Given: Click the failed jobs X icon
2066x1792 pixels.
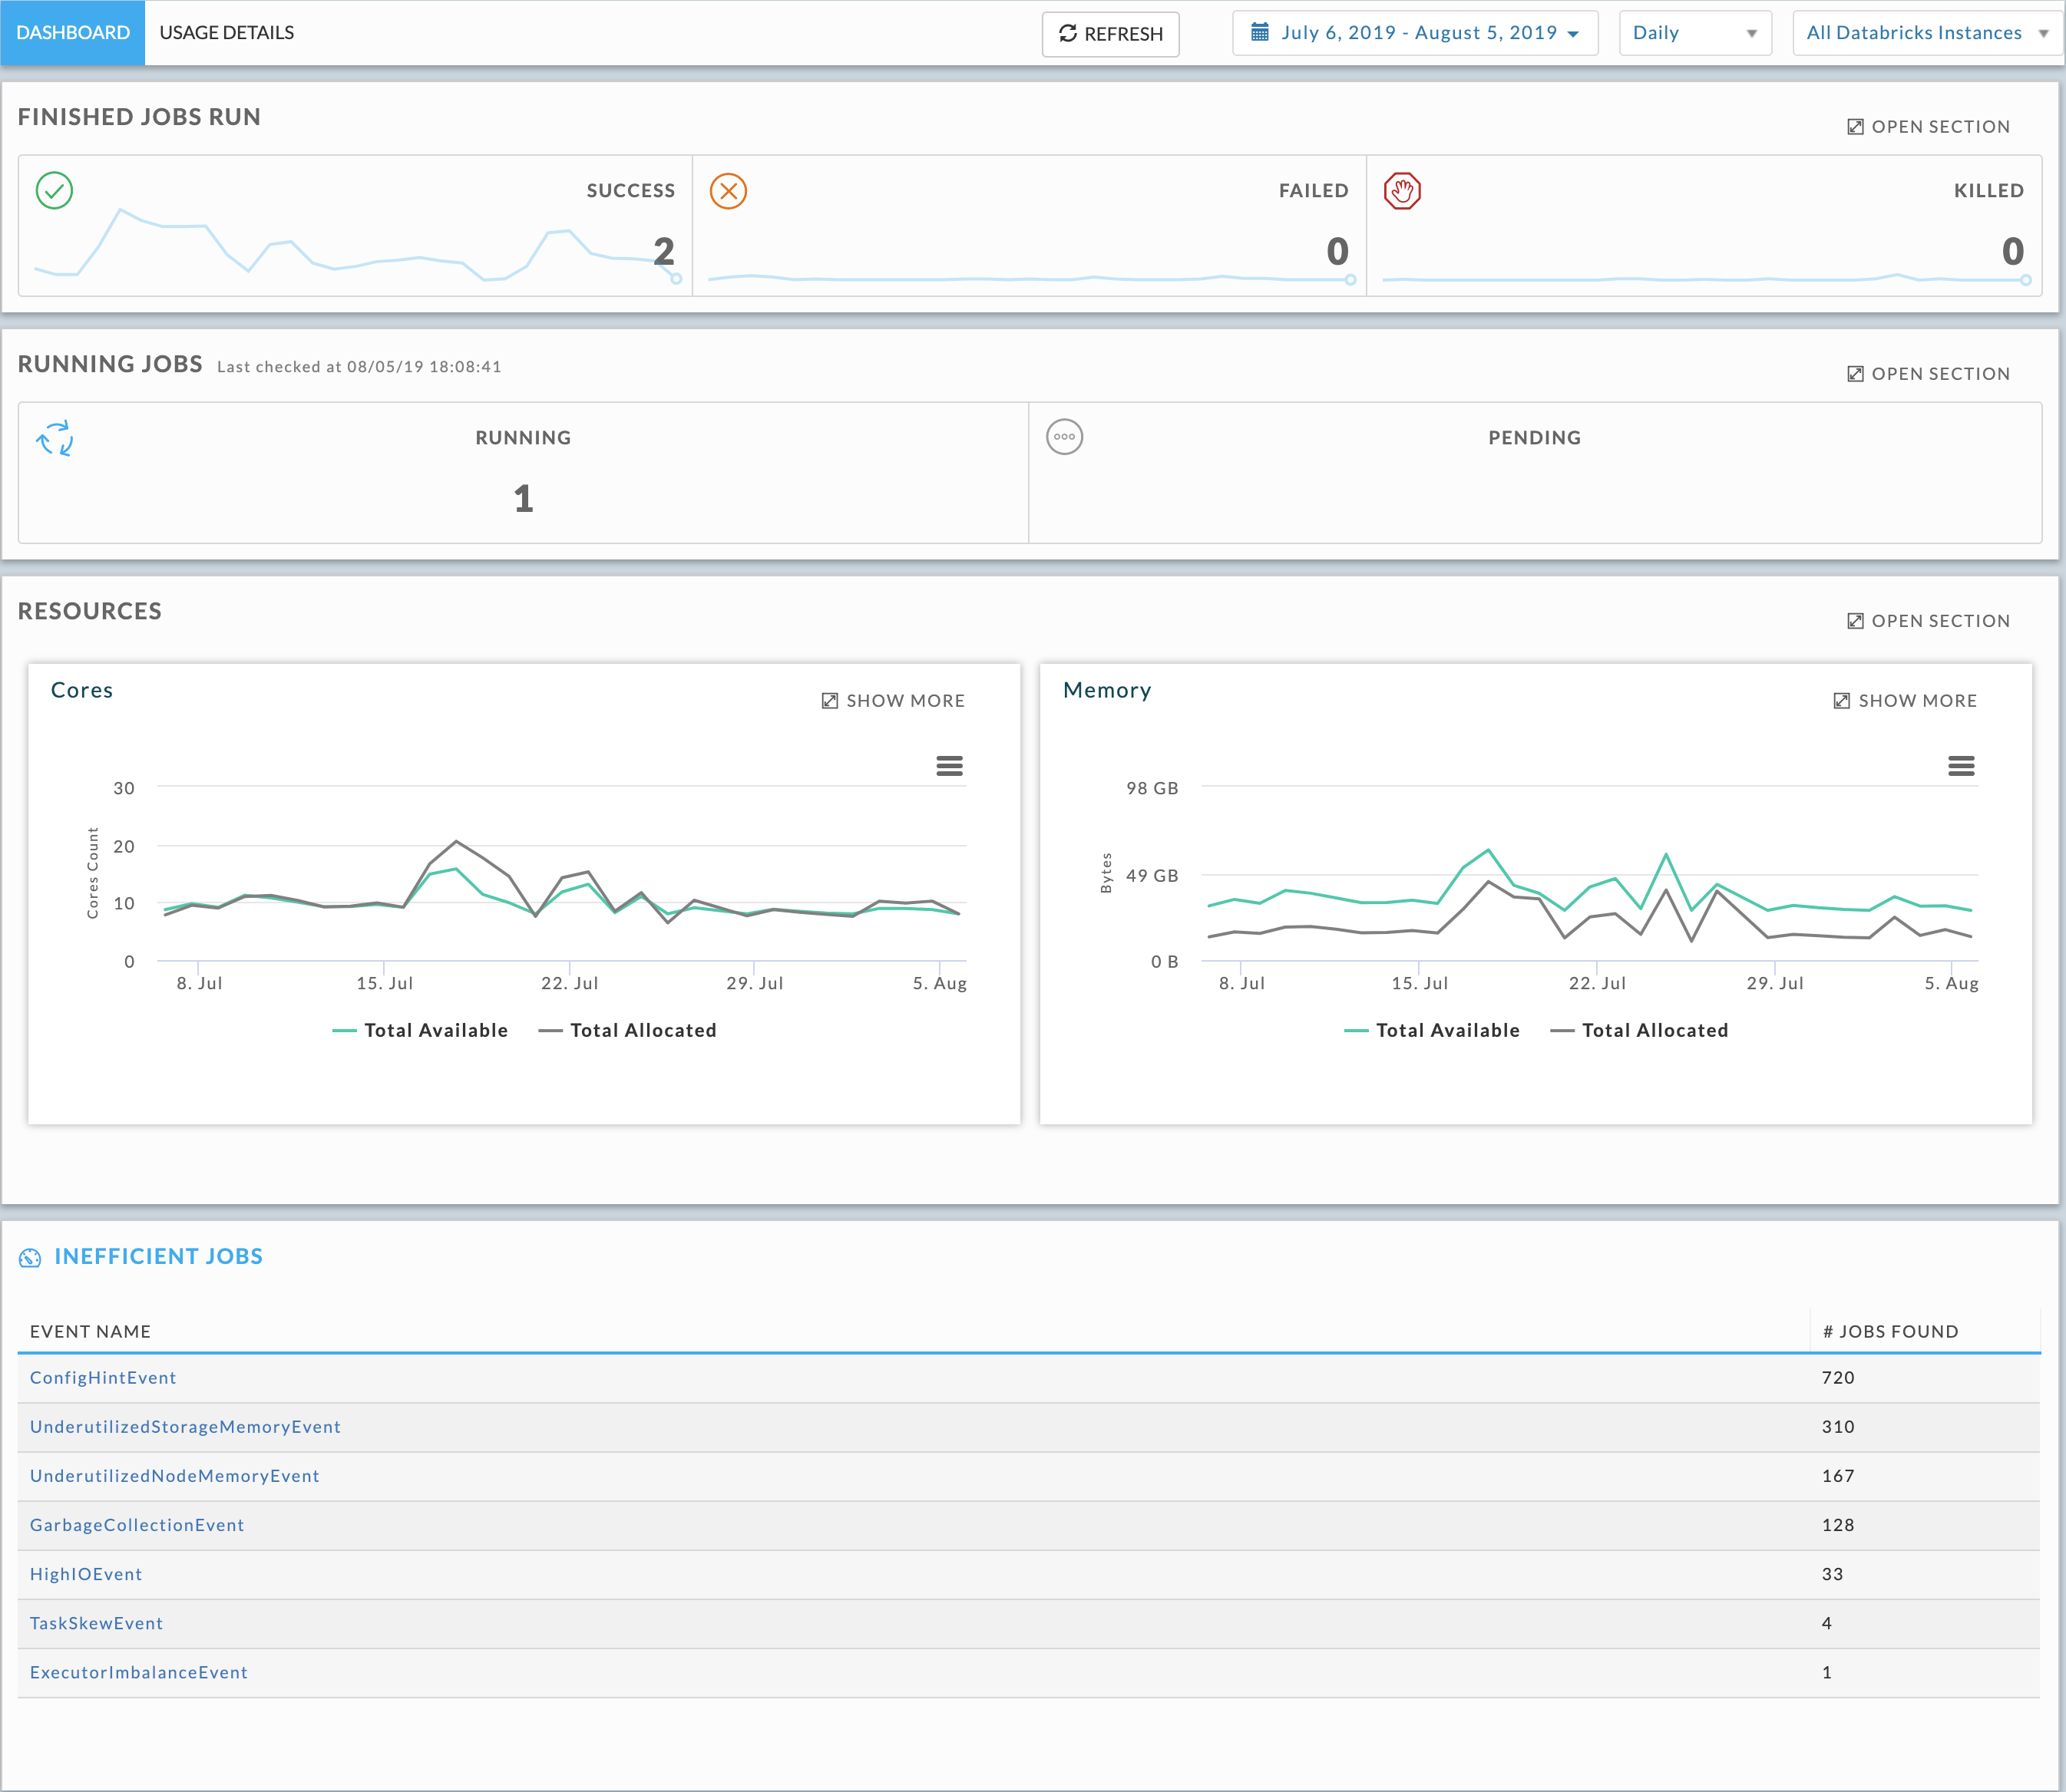Looking at the screenshot, I should (x=729, y=190).
